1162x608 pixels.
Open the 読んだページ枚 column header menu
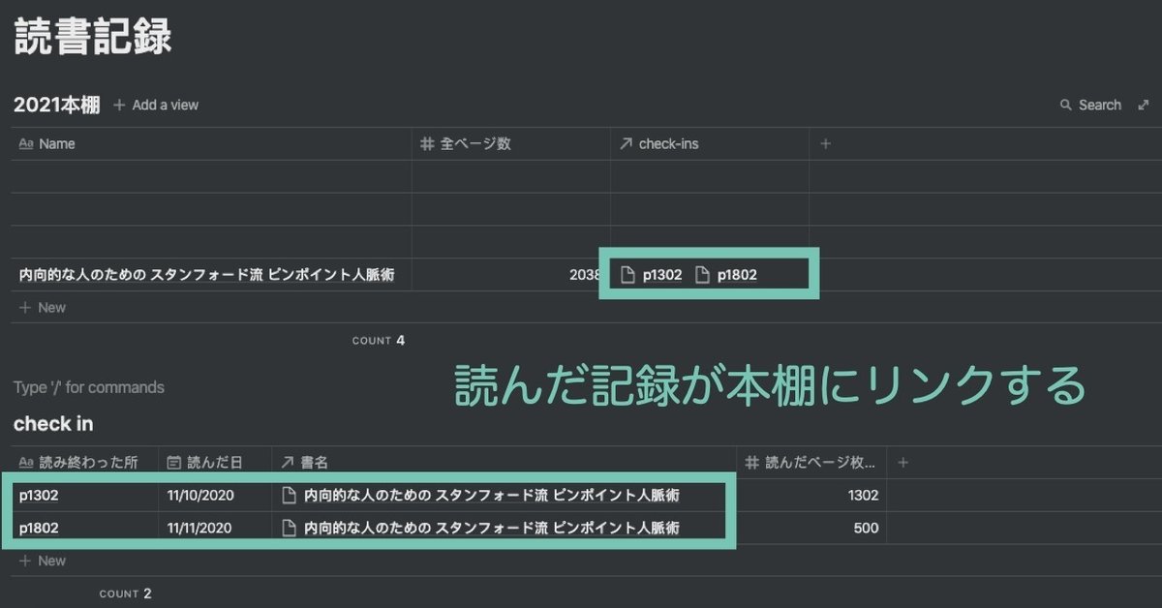pos(811,463)
